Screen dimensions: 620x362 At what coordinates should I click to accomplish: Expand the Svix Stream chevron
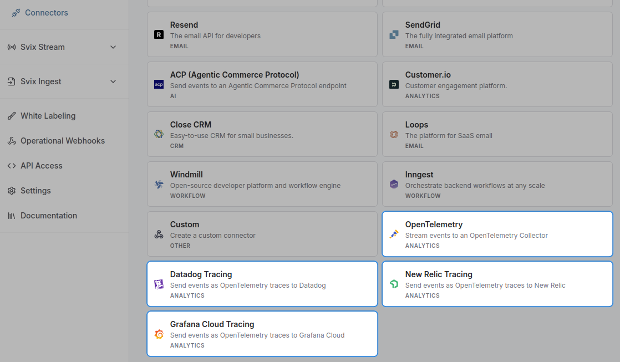(113, 47)
